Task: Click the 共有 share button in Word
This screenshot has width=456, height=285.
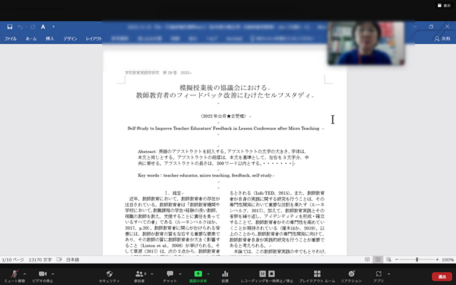Action: (442, 38)
